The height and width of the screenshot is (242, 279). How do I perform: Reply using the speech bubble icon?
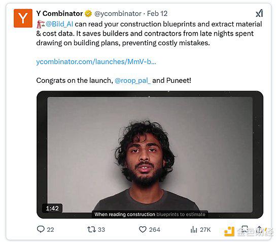[41, 229]
